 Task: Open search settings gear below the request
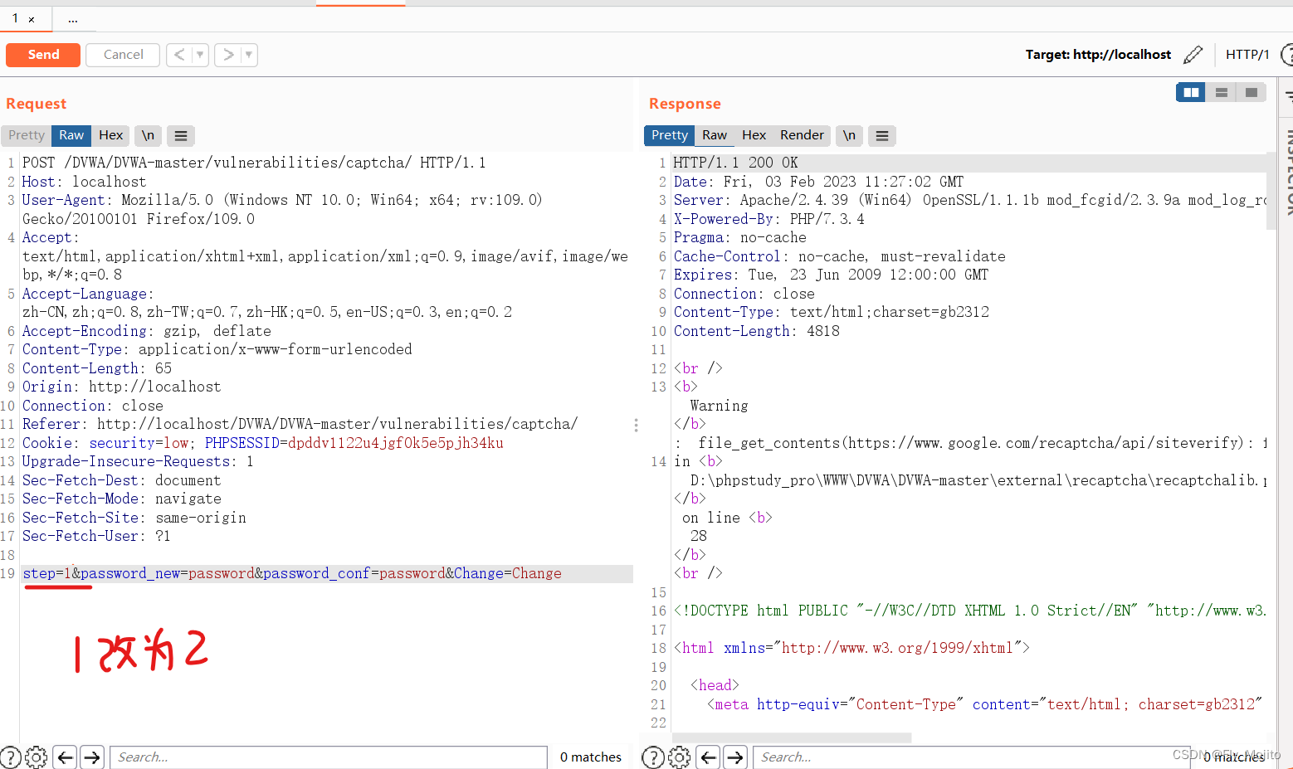pyautogui.click(x=36, y=757)
